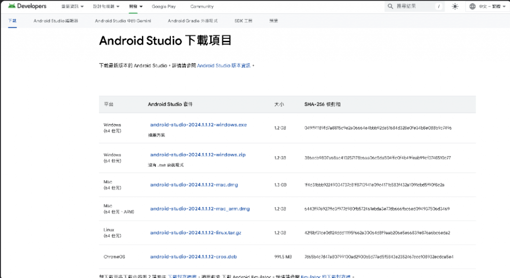Switch to Android Studio 編輯器 tab
The width and height of the screenshot is (510, 278).
click(56, 21)
